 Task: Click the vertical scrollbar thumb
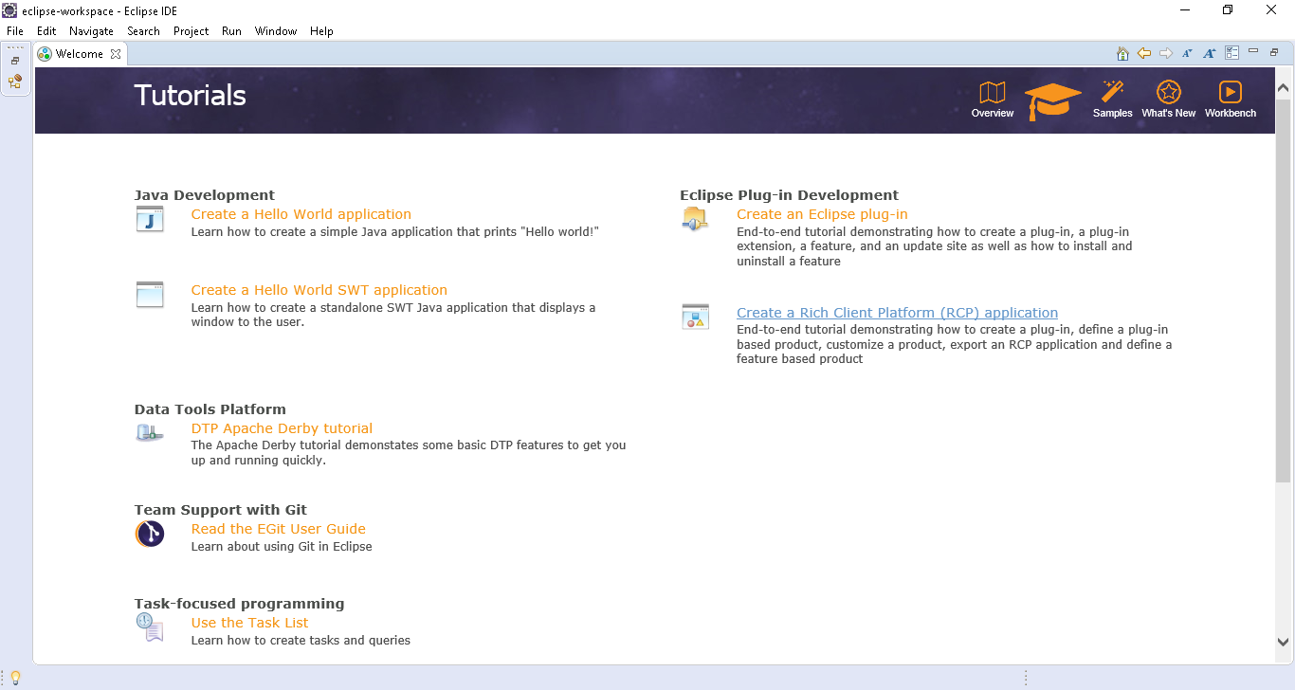1284,291
